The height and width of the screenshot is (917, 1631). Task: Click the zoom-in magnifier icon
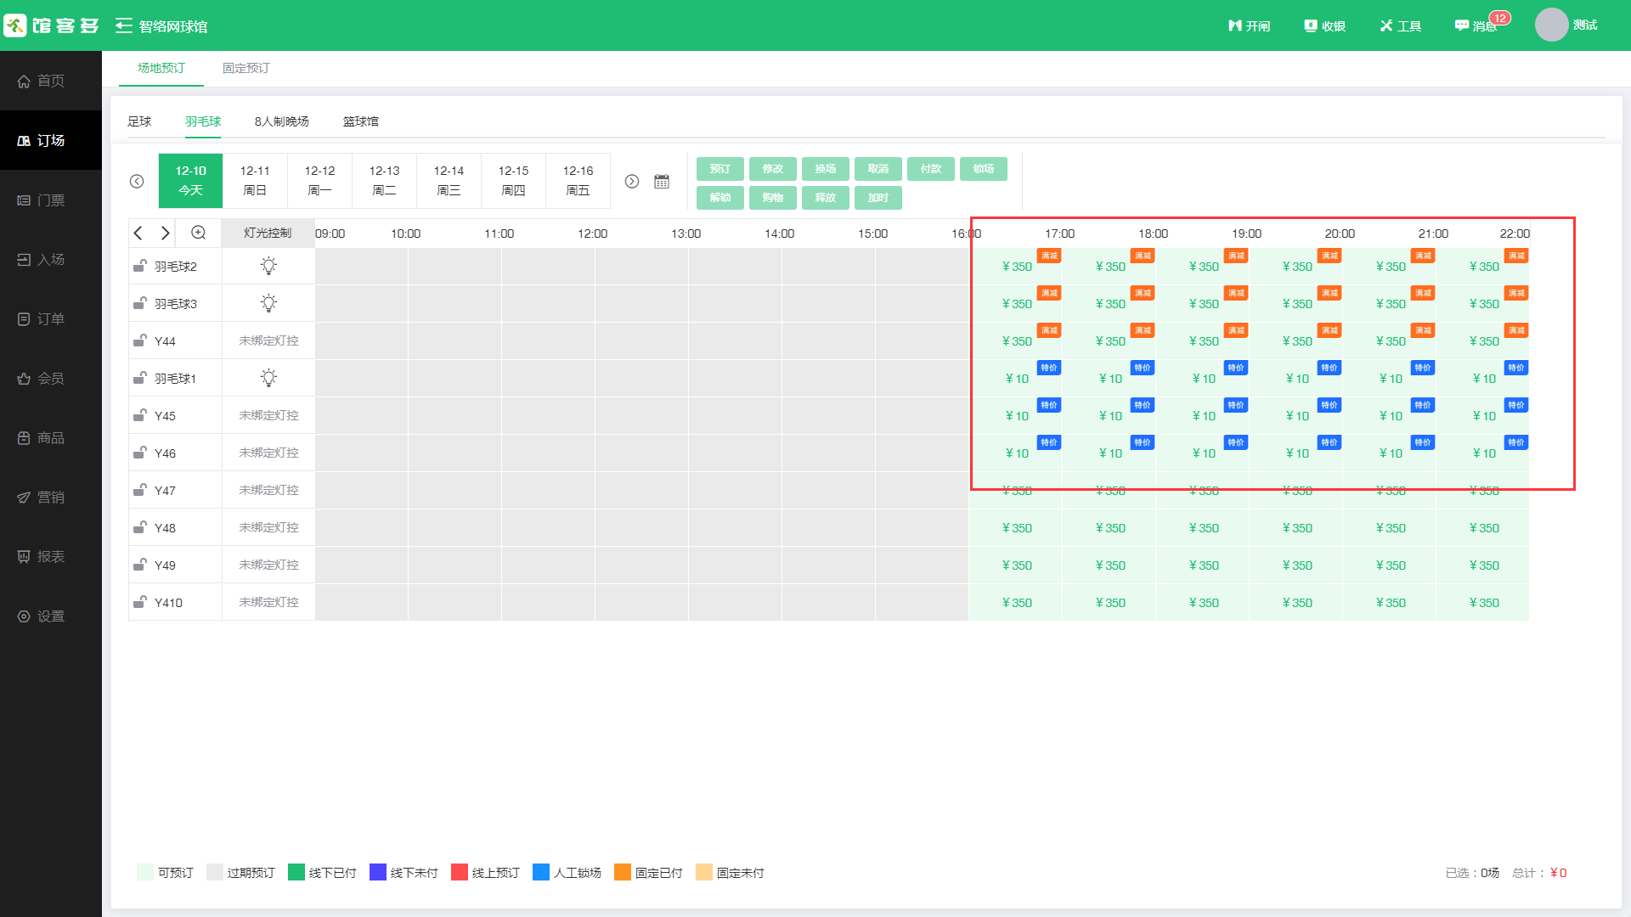point(199,233)
